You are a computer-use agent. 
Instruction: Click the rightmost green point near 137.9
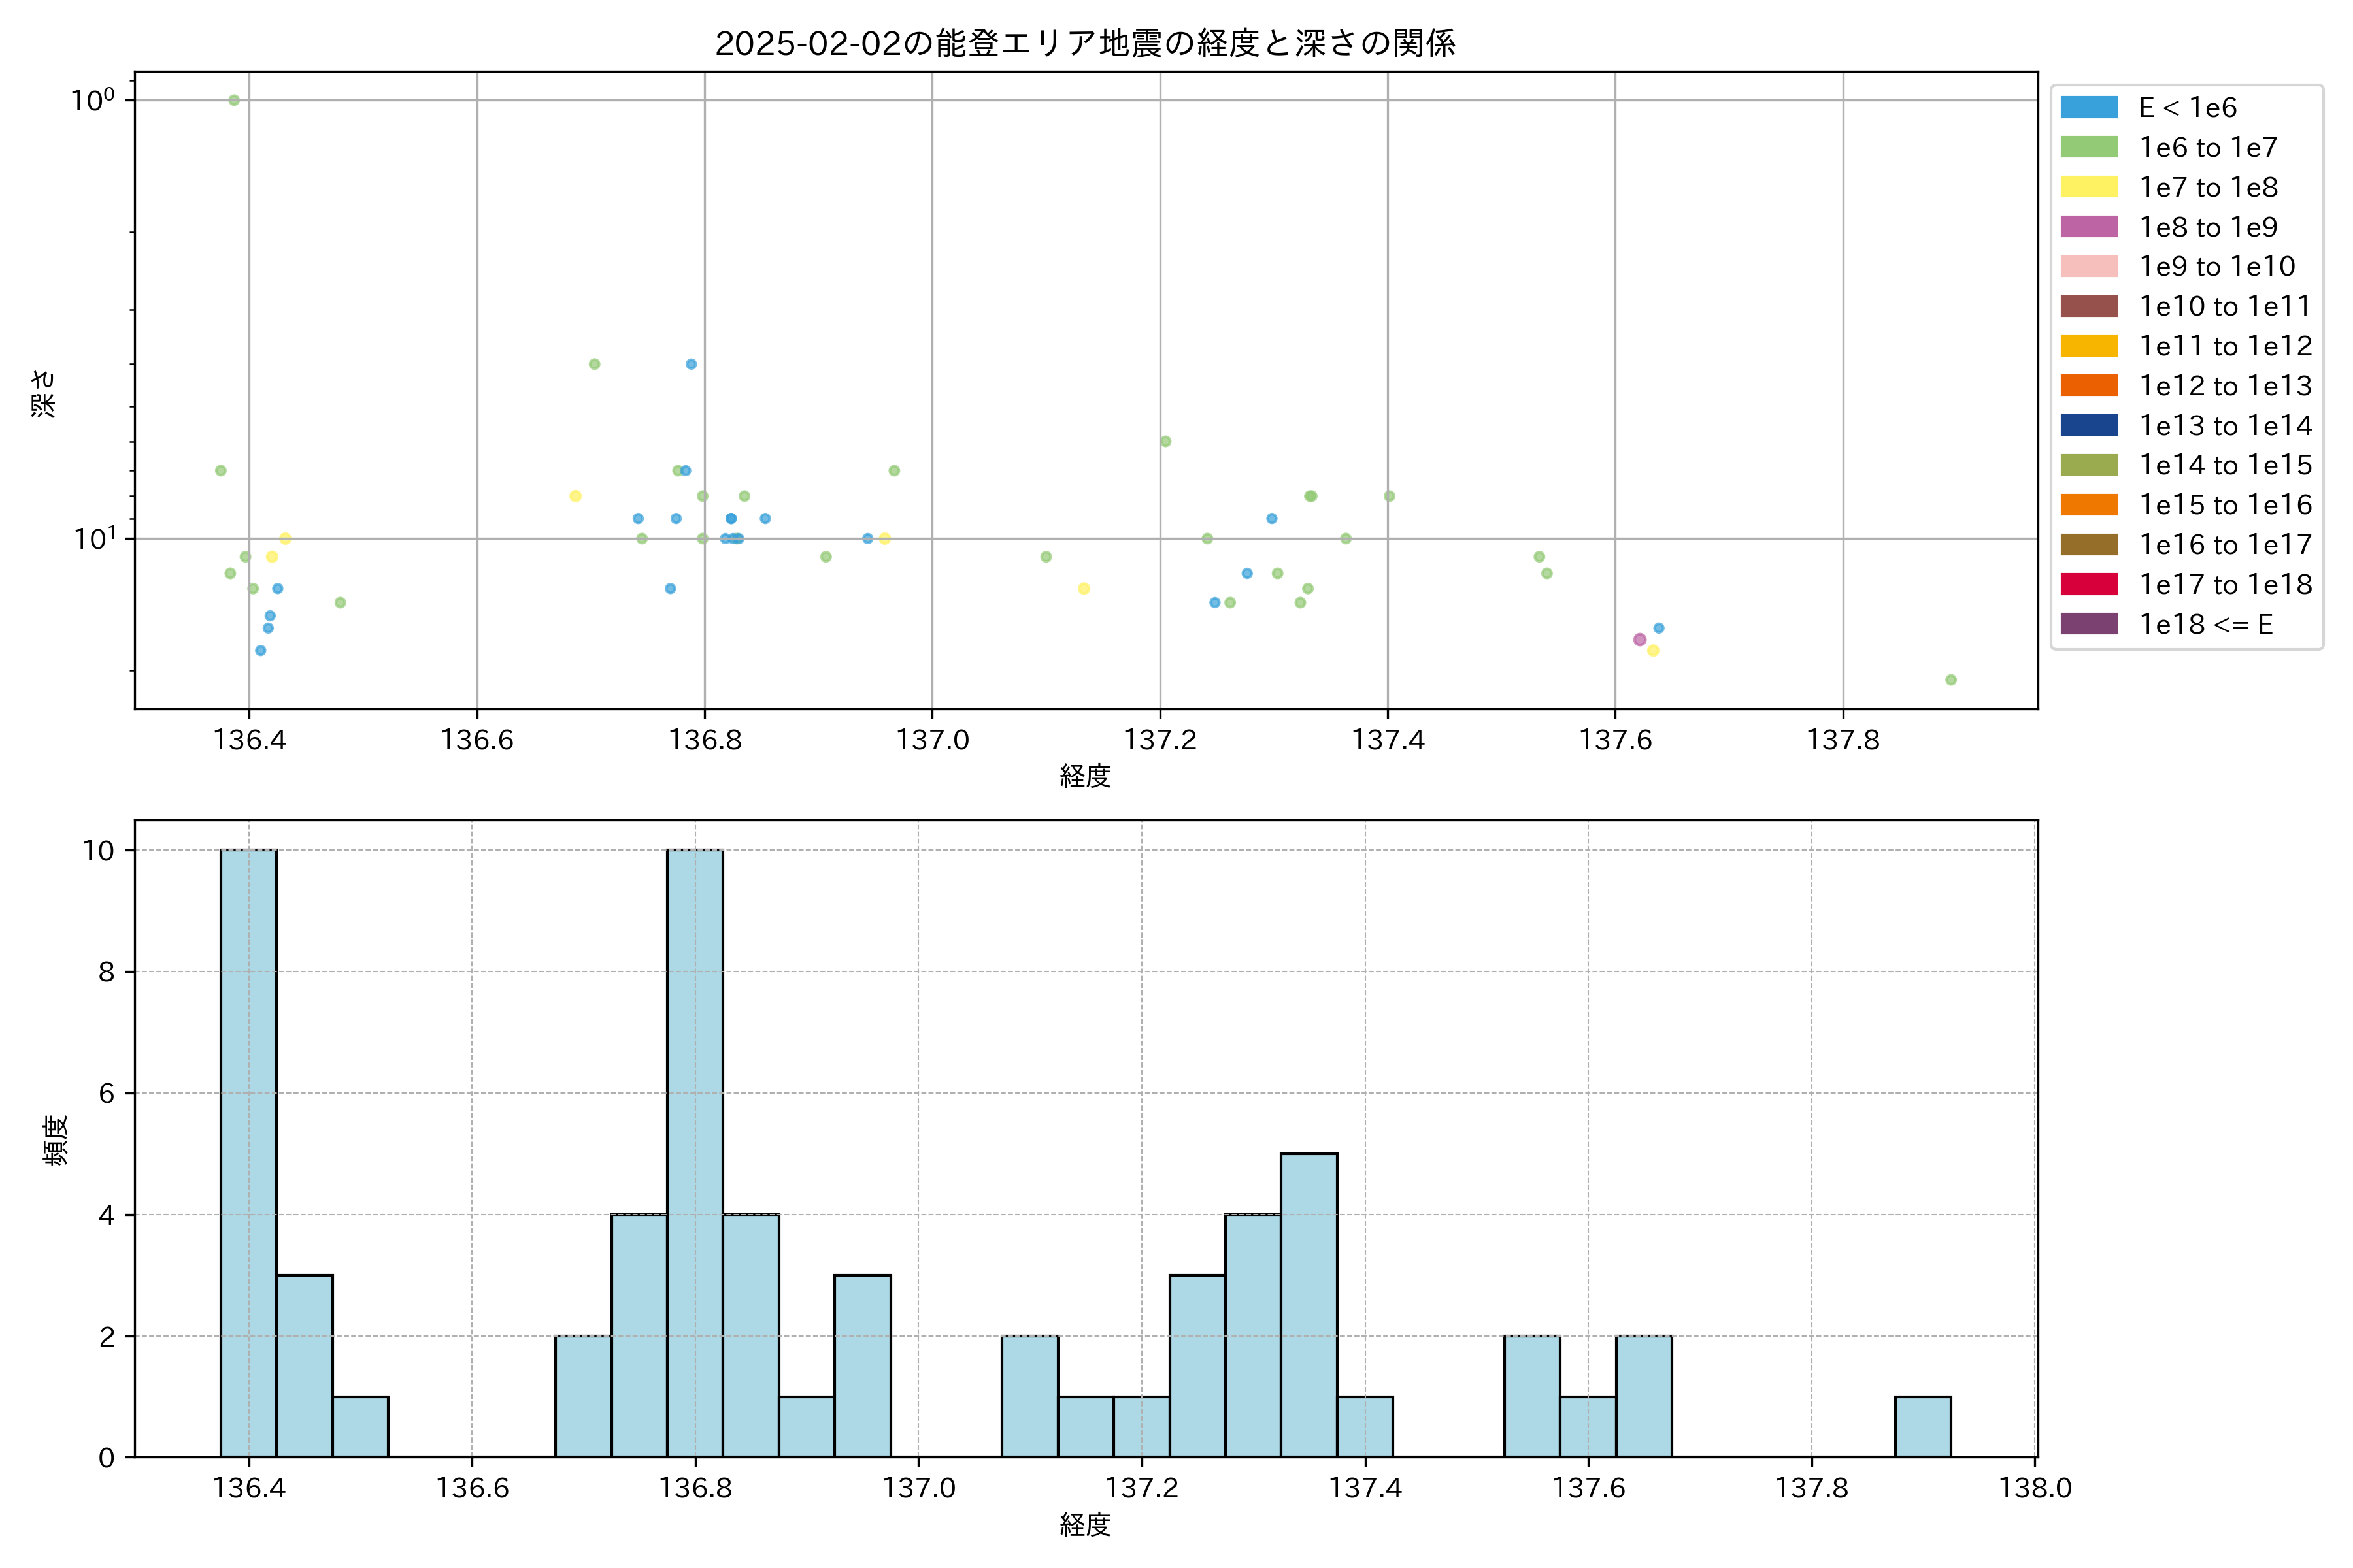click(1951, 680)
